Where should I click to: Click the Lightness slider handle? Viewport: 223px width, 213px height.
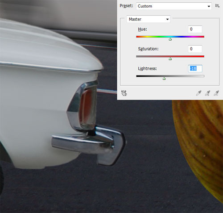[164, 79]
